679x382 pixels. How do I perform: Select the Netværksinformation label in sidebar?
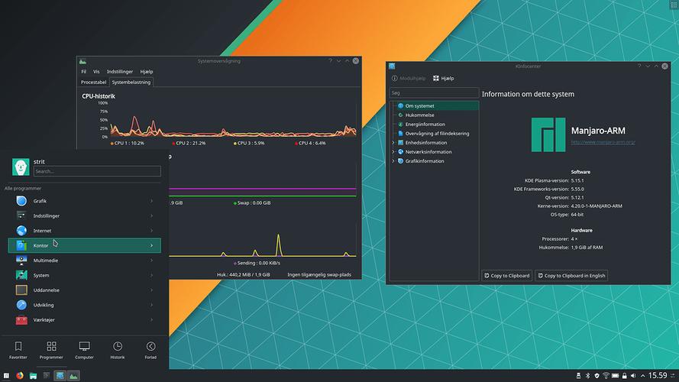428,151
